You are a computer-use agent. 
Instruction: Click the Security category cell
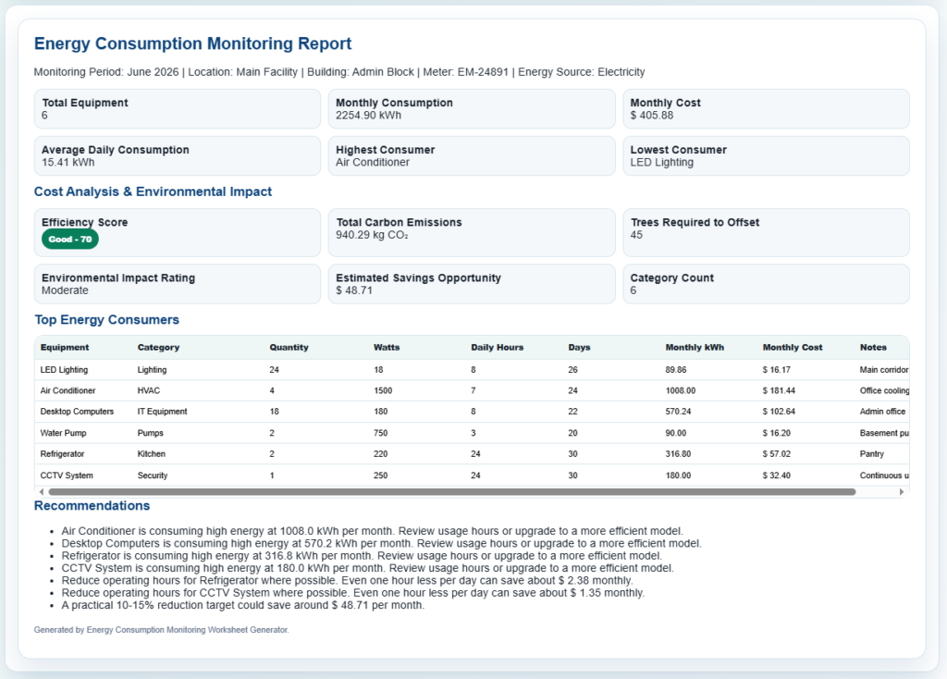pyautogui.click(x=153, y=475)
